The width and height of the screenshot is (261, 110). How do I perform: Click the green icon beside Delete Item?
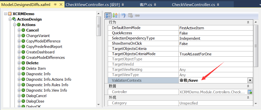[23, 68]
